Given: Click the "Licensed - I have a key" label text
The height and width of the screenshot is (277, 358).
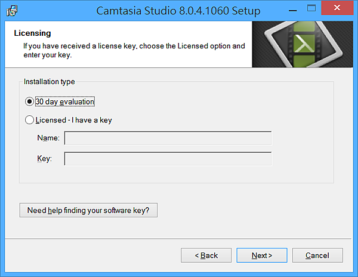Looking at the screenshot, I should (73, 120).
